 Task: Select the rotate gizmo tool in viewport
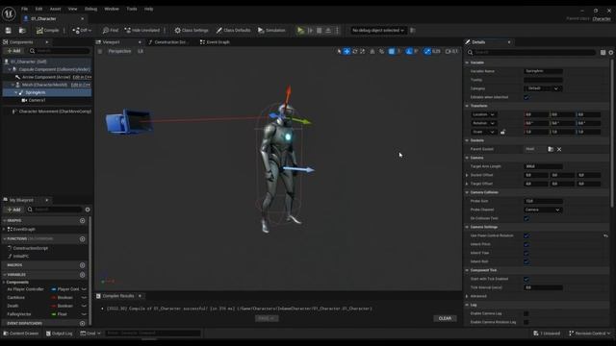(355, 51)
